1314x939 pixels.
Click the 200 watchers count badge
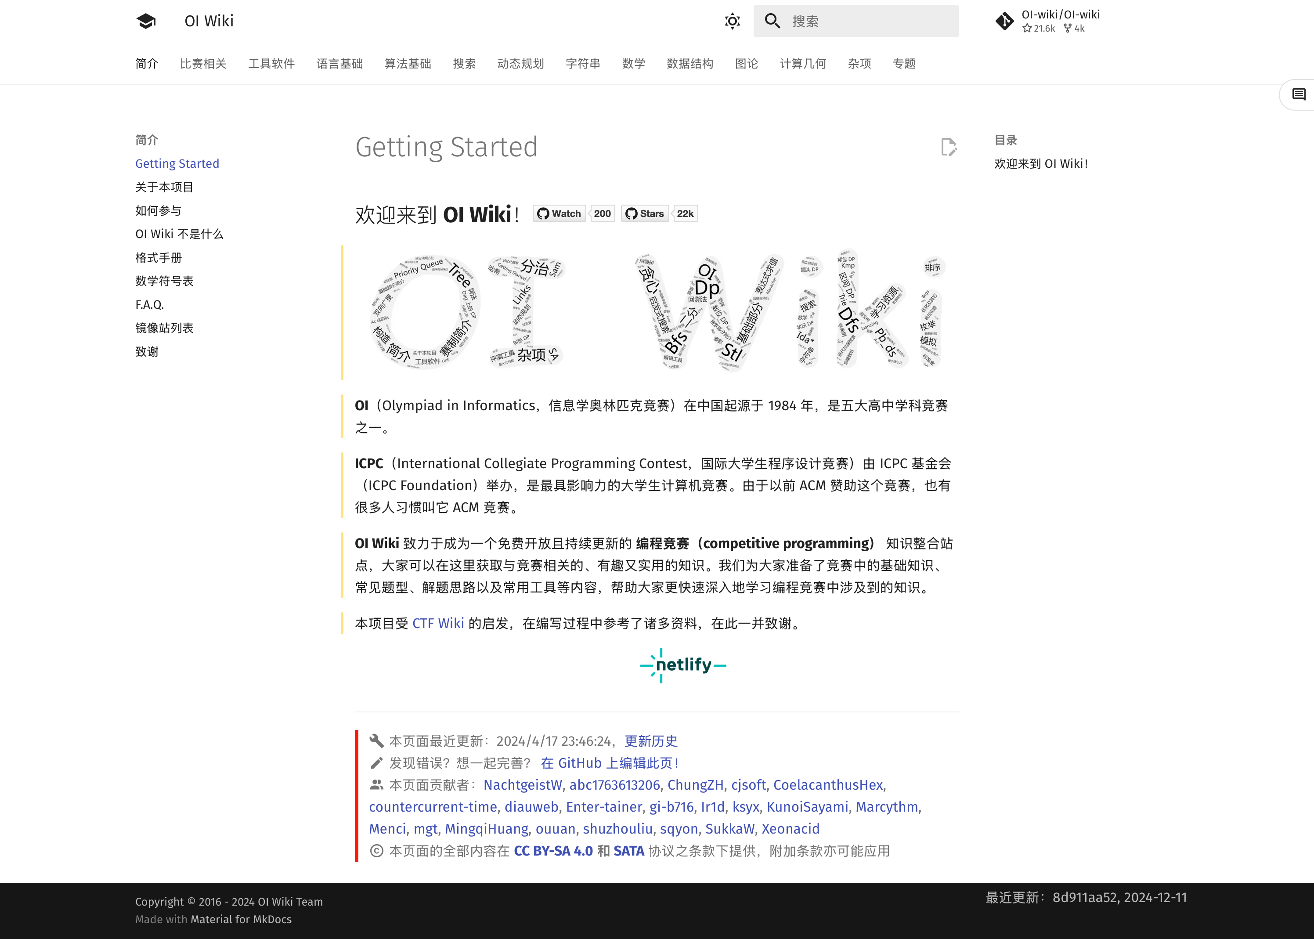click(x=602, y=213)
